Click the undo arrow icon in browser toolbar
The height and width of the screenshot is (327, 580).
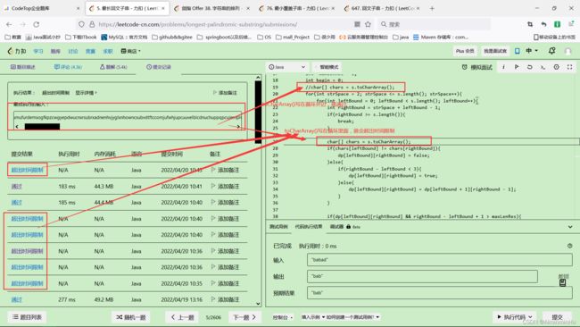tap(543, 24)
